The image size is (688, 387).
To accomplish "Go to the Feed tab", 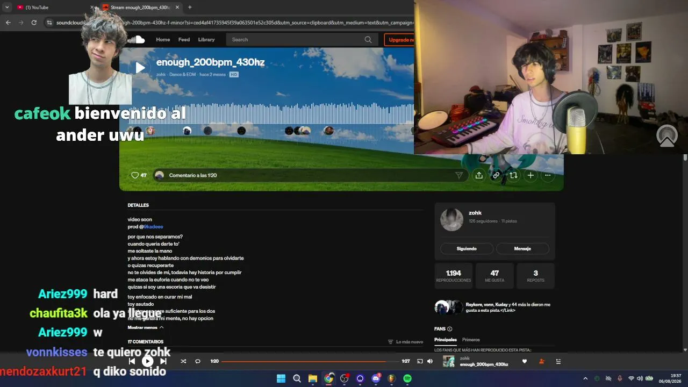I will 184,39.
